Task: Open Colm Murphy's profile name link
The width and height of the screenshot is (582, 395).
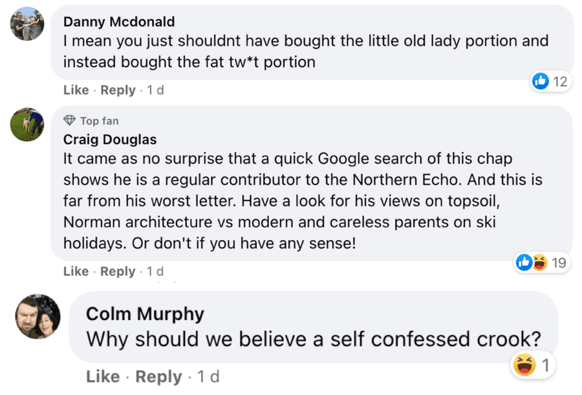Action: (x=145, y=314)
